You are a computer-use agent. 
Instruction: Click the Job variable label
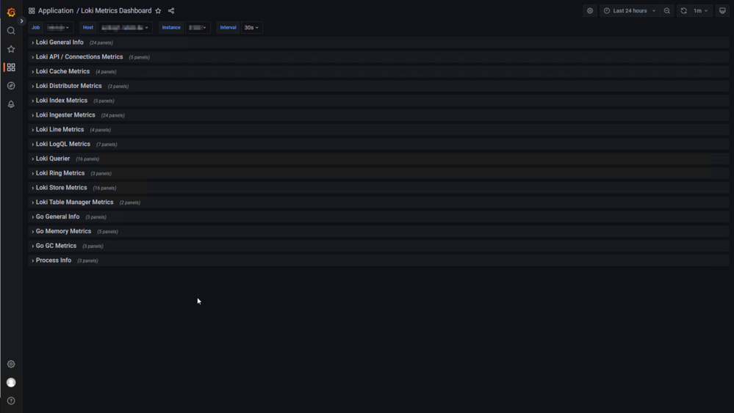click(35, 28)
